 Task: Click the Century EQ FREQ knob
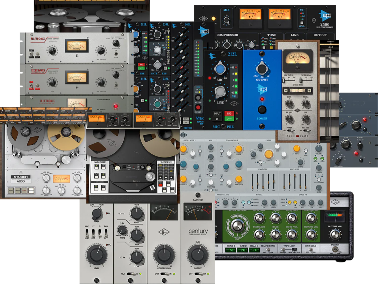tap(122, 230)
